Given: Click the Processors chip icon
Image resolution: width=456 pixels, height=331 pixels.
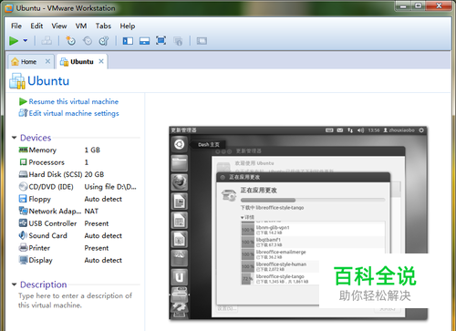Looking at the screenshot, I should click(23, 162).
